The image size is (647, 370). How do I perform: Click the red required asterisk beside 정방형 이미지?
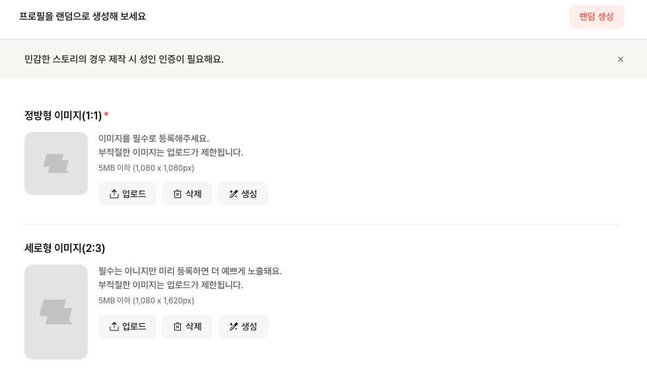(106, 115)
